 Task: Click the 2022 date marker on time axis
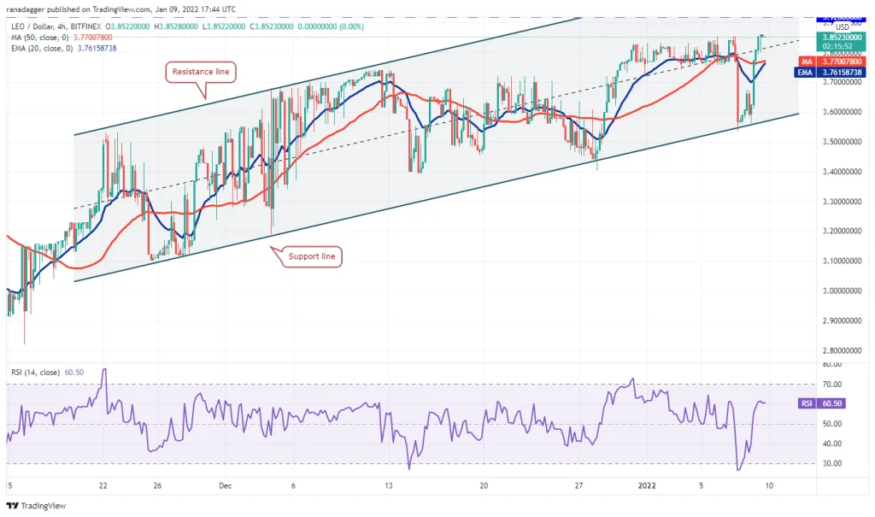pos(647,485)
